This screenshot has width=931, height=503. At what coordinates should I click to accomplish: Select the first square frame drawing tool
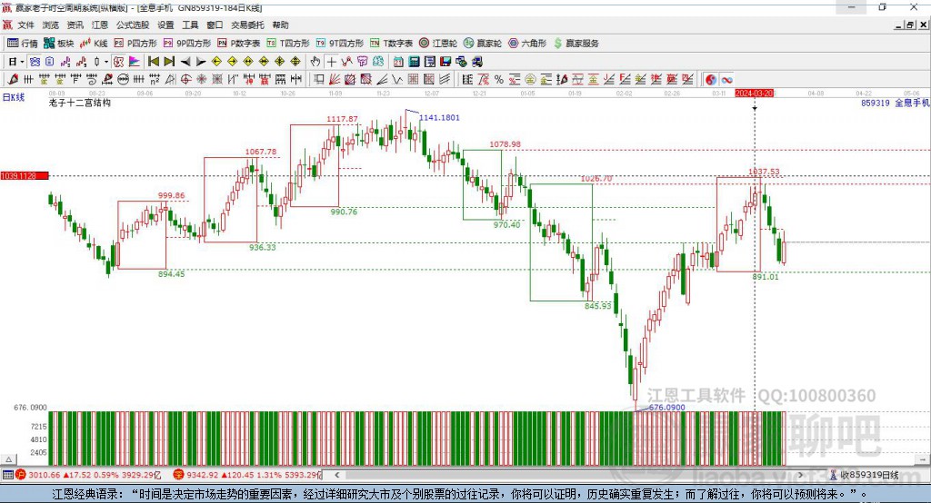(319, 79)
